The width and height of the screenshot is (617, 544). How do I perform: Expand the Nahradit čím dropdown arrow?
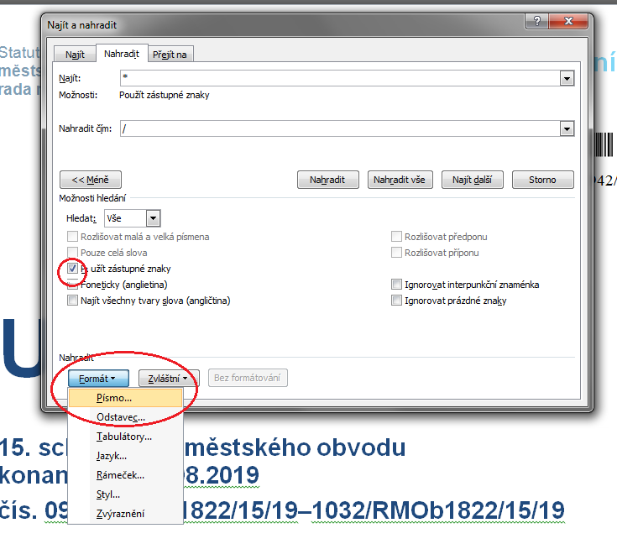tap(567, 128)
